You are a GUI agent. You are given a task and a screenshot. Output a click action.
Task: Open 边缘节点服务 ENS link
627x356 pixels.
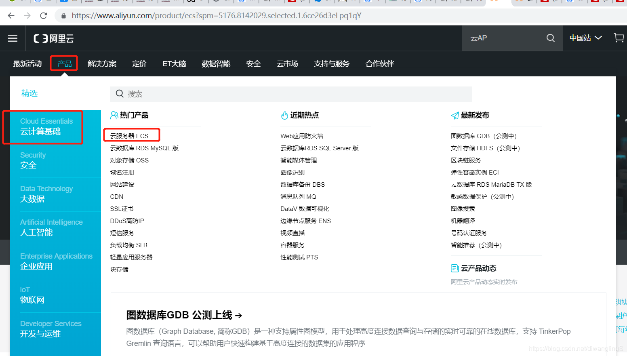(x=306, y=221)
